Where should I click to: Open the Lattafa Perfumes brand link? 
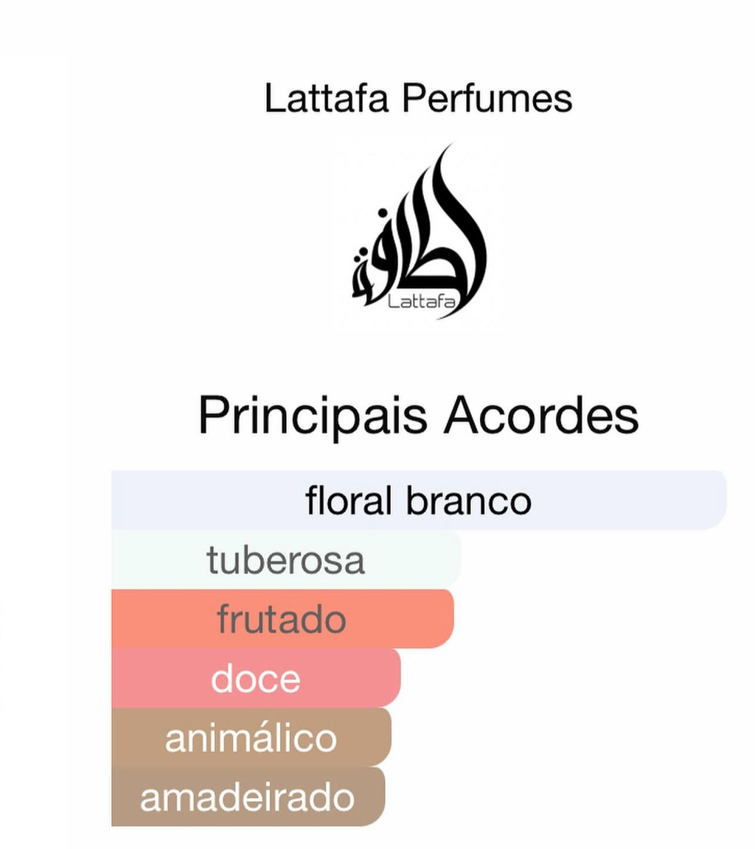point(418,98)
